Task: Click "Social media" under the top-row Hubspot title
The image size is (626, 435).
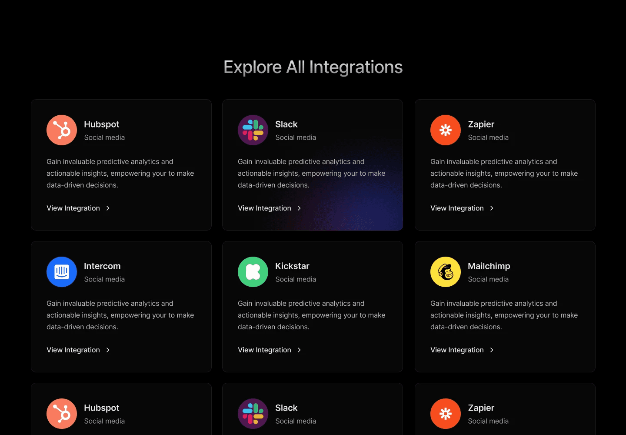Action: 104,137
